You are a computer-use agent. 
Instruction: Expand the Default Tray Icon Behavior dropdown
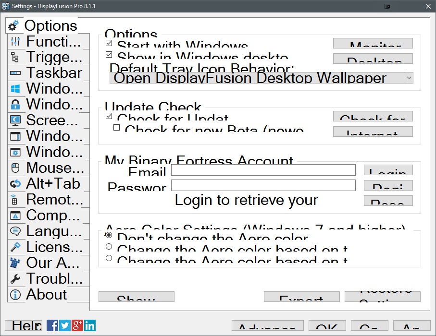[409, 78]
